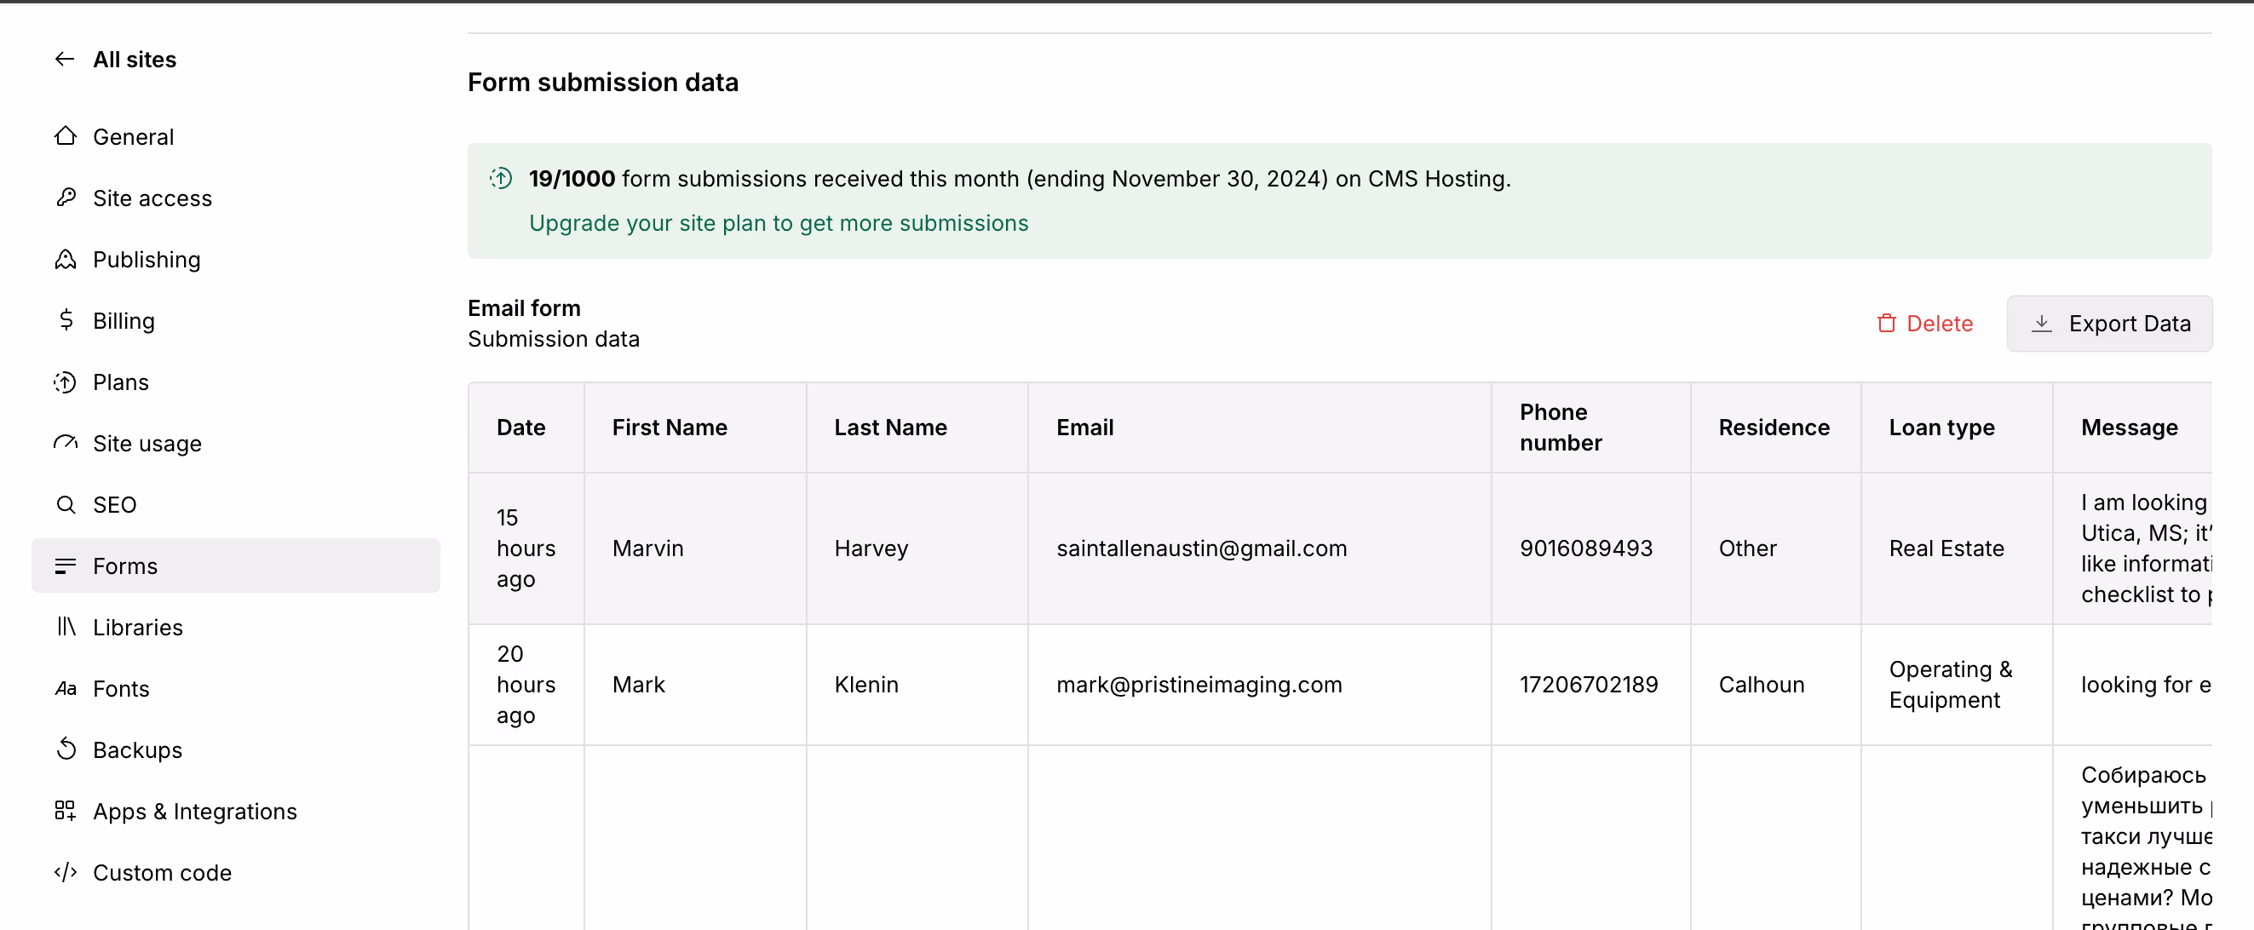2254x930 pixels.
Task: Delete the Email form submissions
Action: click(x=1924, y=324)
